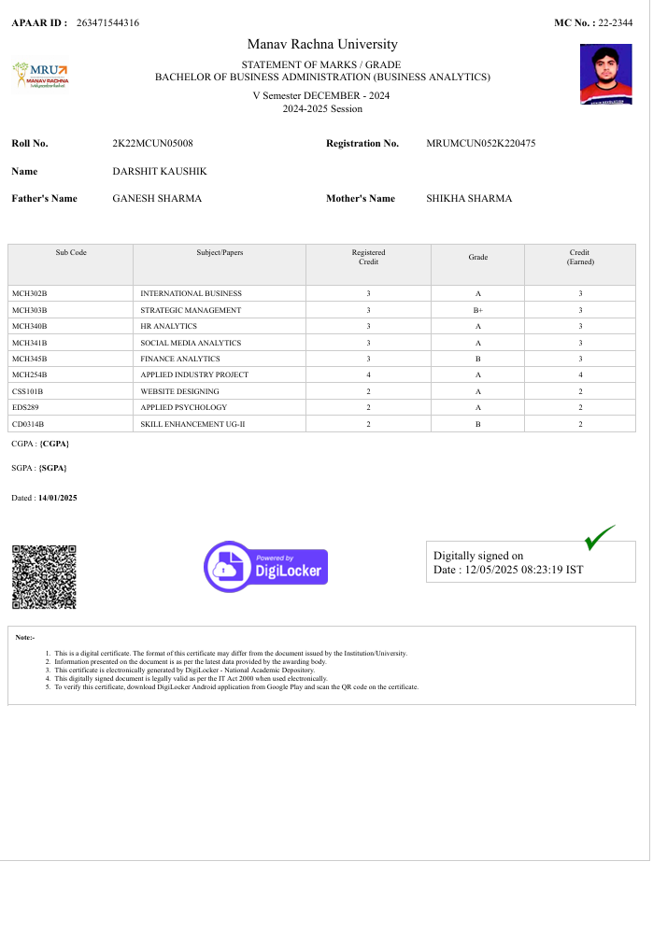The height and width of the screenshot is (932, 653).
Task: Click V Semester DECEMBER - 2024 text
Action: click(x=321, y=95)
